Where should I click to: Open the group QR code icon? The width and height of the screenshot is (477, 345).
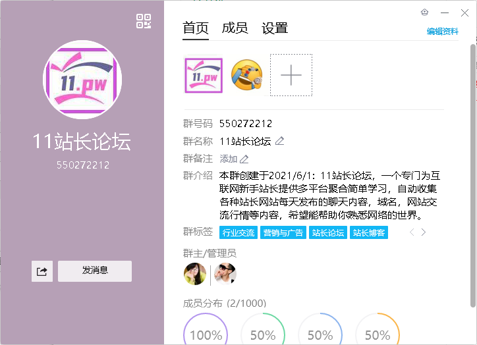(144, 20)
